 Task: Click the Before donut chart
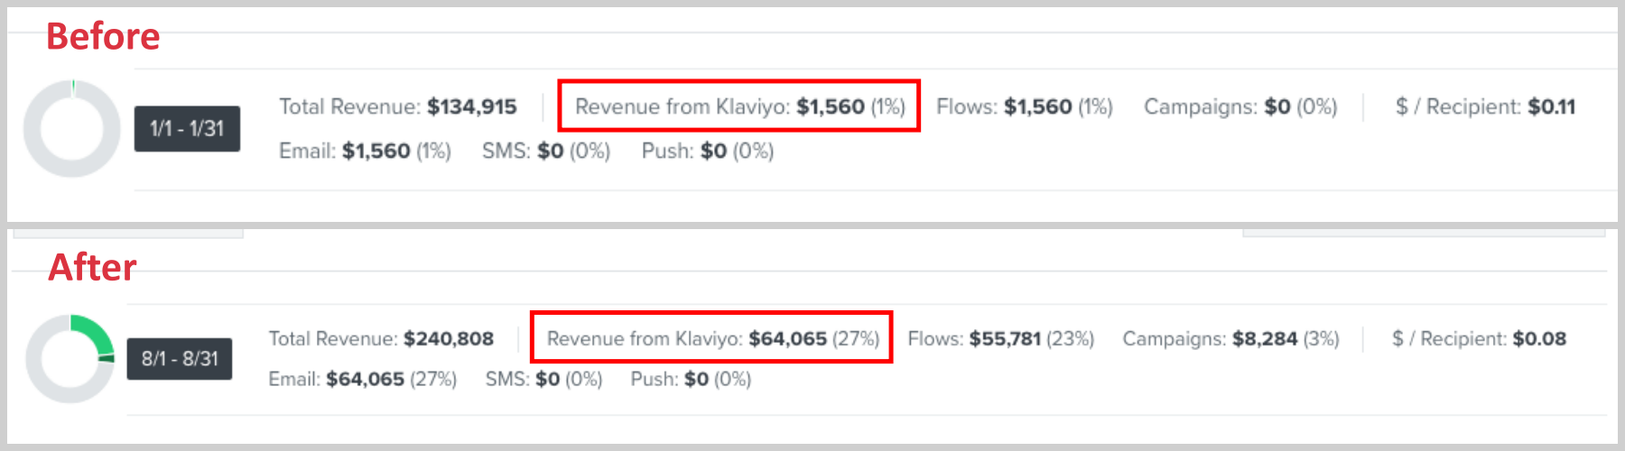coord(71,128)
